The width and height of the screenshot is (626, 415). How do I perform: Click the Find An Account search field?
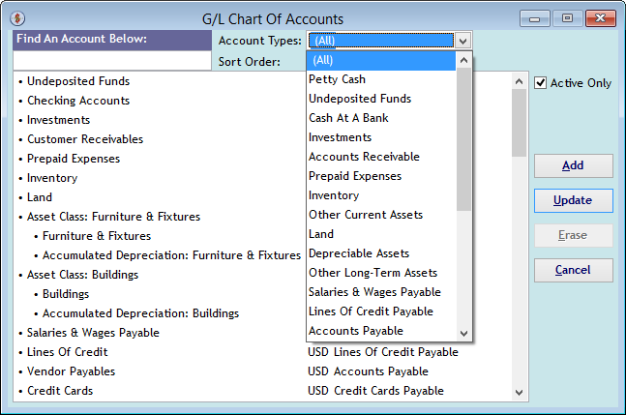pyautogui.click(x=112, y=61)
